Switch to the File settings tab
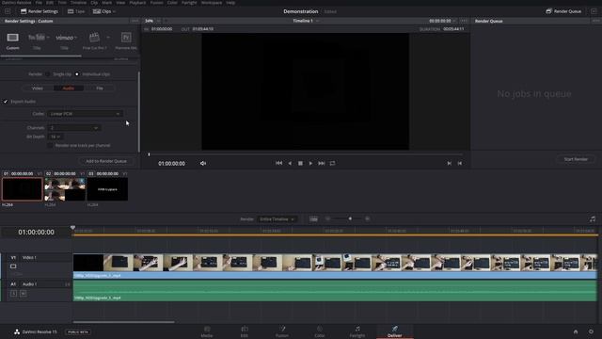Image resolution: width=602 pixels, height=339 pixels. 100,89
